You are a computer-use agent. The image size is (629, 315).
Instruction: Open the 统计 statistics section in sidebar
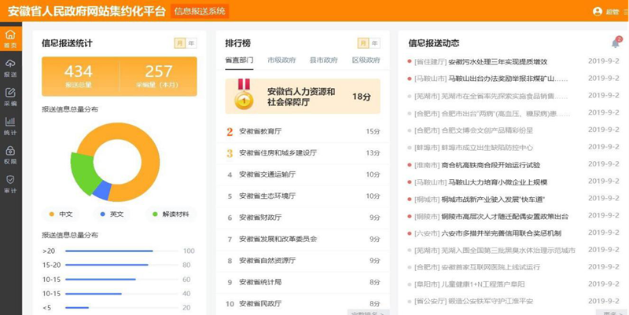coord(10,126)
